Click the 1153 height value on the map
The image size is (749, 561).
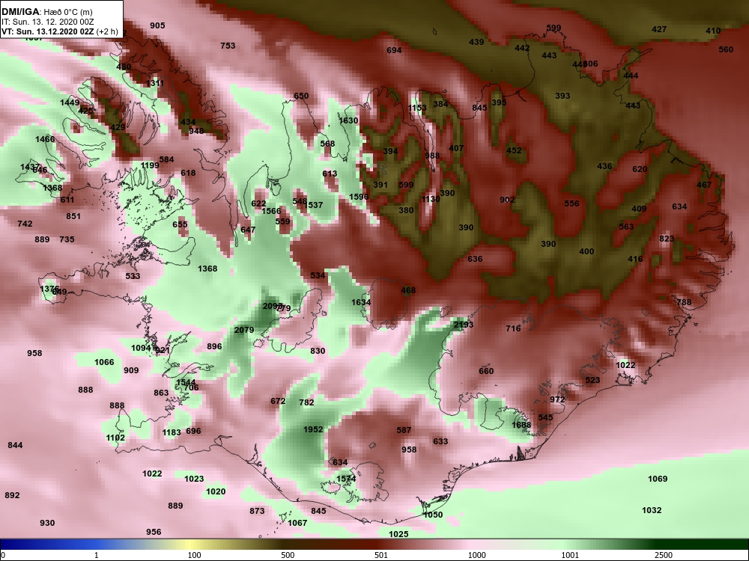coord(417,108)
